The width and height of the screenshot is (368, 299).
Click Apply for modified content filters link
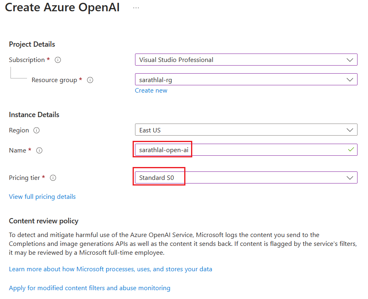[89, 288]
